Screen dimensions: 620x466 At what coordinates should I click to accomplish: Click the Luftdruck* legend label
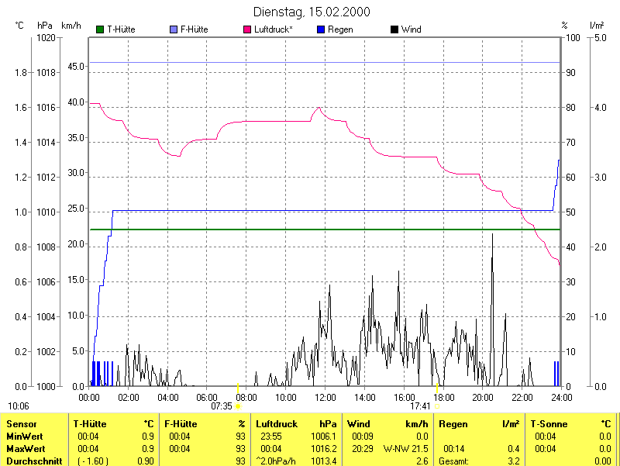(x=273, y=29)
